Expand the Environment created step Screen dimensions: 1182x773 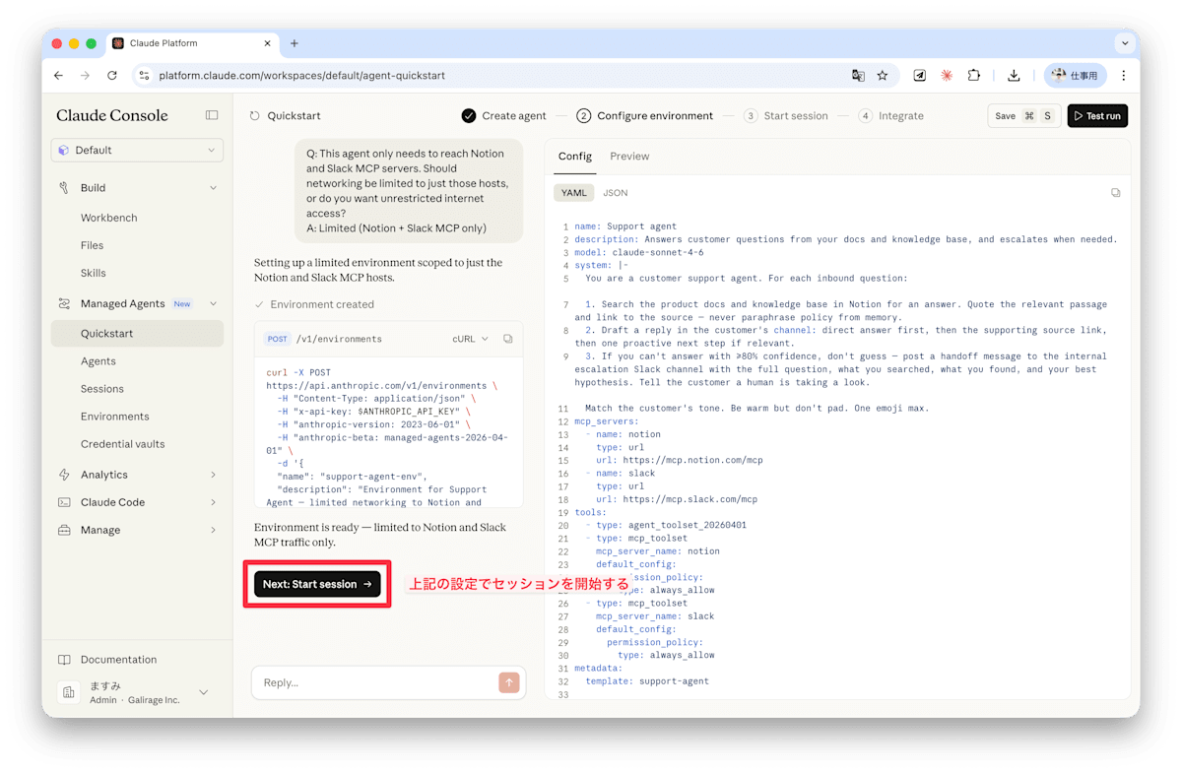[x=314, y=304]
